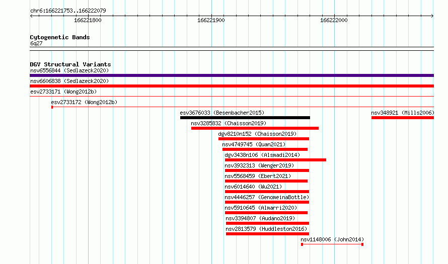Viewport: 448px width, 264px height.
Task: Select the red nsv3285832 variant bar
Action: (255, 128)
